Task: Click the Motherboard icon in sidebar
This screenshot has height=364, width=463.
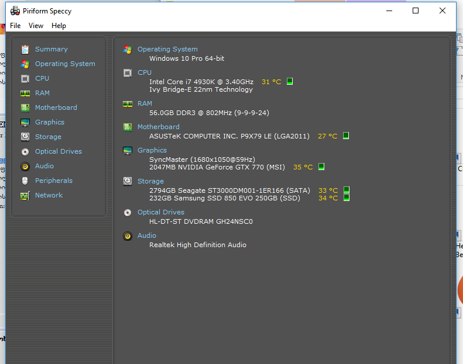Action: 25,108
